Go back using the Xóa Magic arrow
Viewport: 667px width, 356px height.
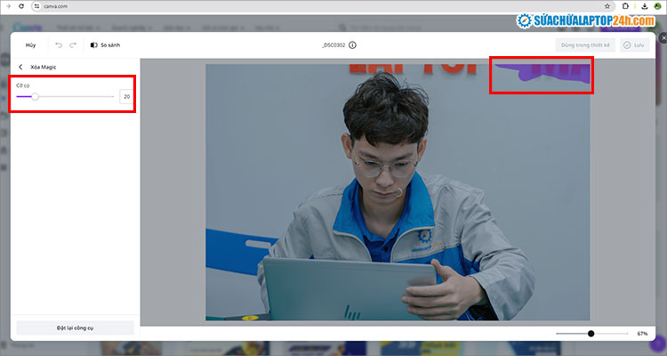[x=20, y=67]
